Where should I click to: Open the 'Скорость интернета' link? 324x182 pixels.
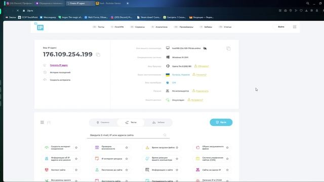[60, 80]
